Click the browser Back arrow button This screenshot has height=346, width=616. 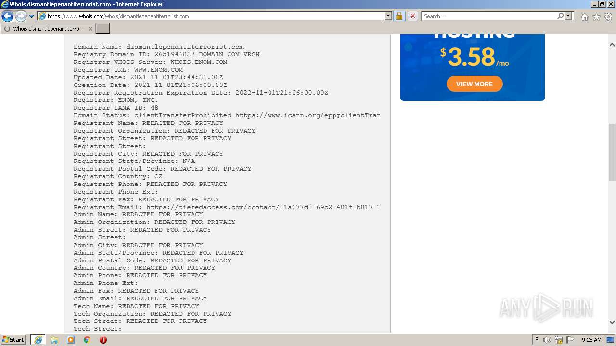coord(7,16)
